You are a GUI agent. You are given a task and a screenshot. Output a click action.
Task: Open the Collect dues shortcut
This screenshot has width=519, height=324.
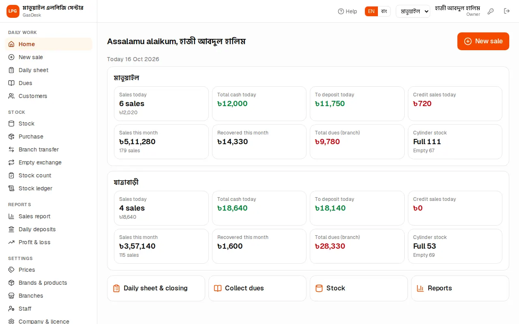coord(257,288)
